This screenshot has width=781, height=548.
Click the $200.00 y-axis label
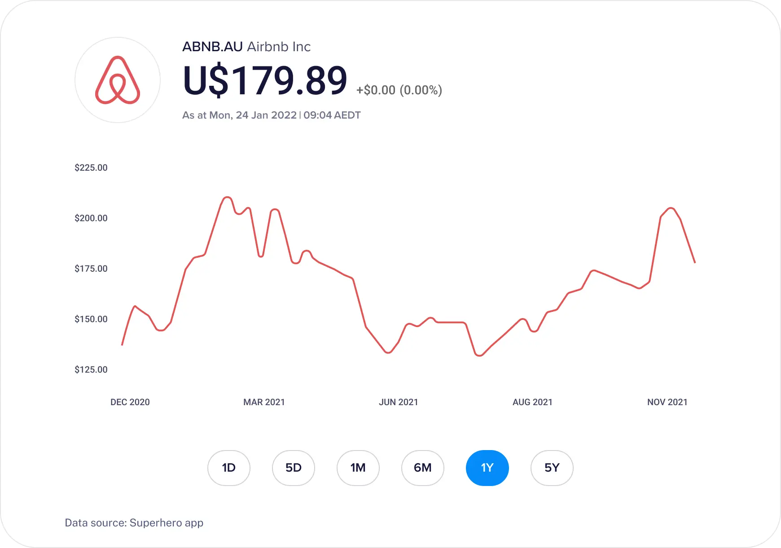click(91, 218)
